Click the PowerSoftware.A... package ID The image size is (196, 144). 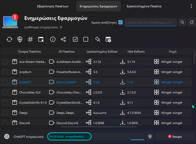point(69,72)
